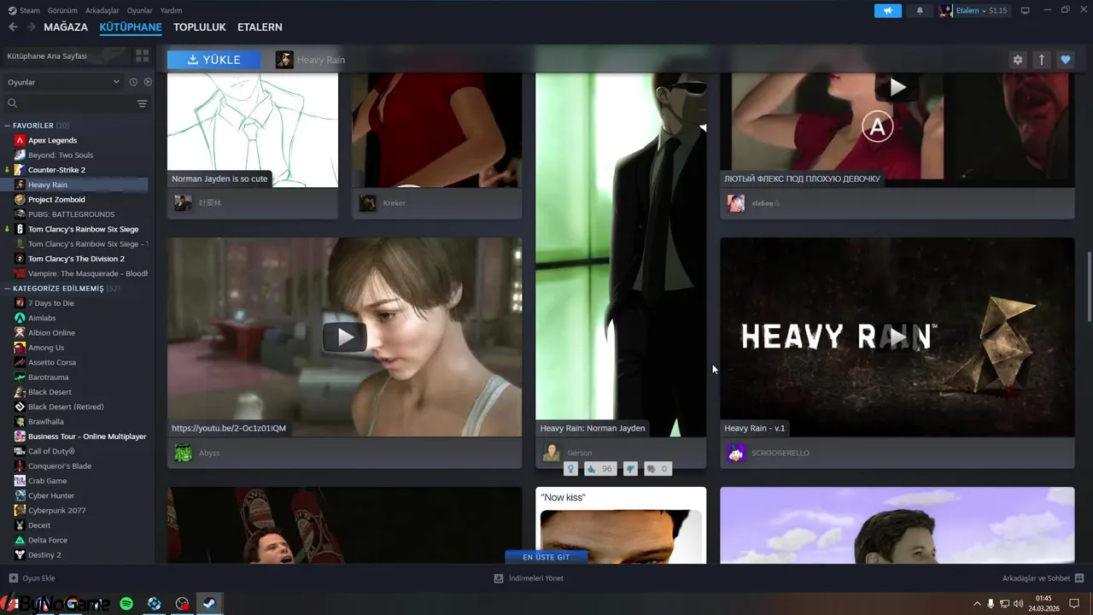The width and height of the screenshot is (1093, 615).
Task: Click Kütüphane Ana Sayfası button
Action: (x=65, y=56)
